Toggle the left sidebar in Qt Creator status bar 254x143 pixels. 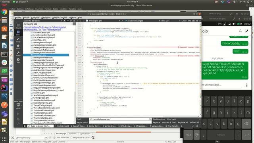(x=25, y=126)
